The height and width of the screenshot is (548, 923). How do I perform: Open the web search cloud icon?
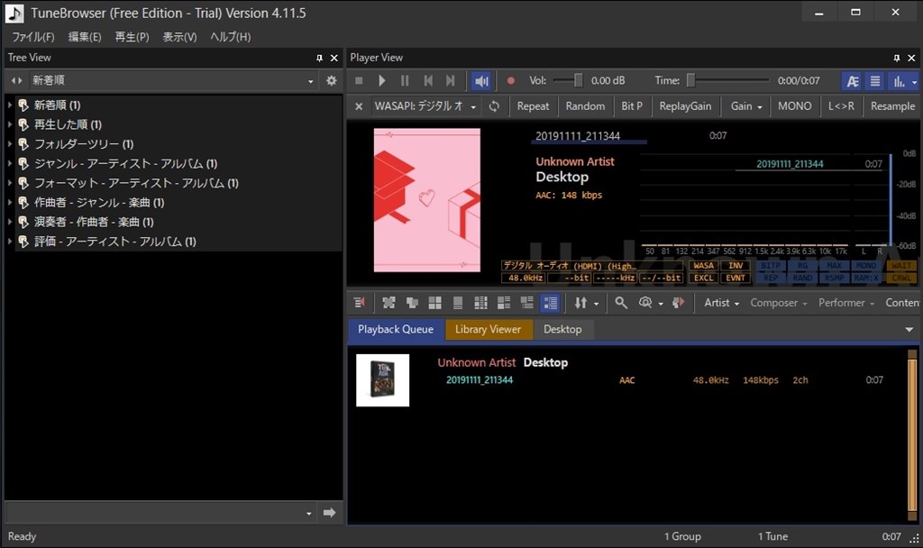coord(645,303)
